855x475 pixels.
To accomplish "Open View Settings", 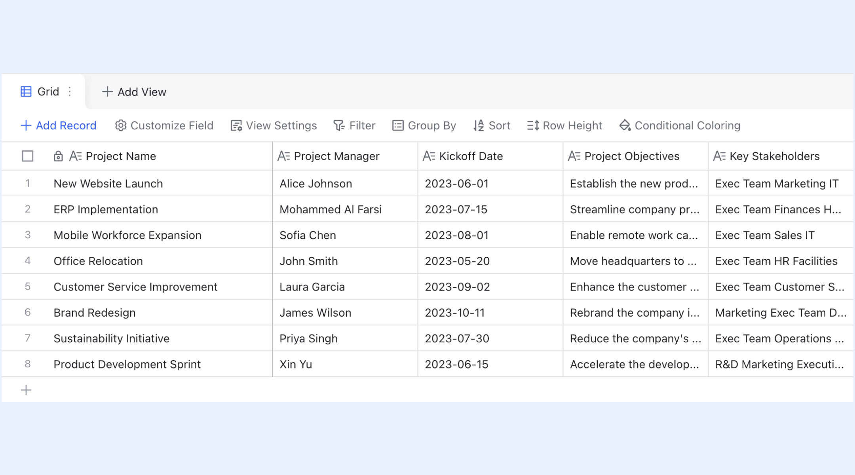I will tap(274, 125).
